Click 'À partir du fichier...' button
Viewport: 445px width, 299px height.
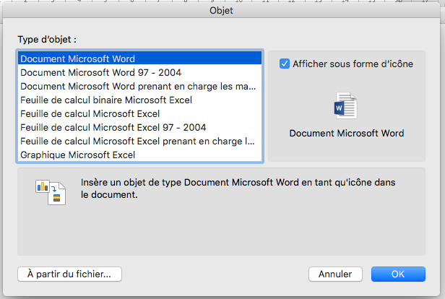69,274
